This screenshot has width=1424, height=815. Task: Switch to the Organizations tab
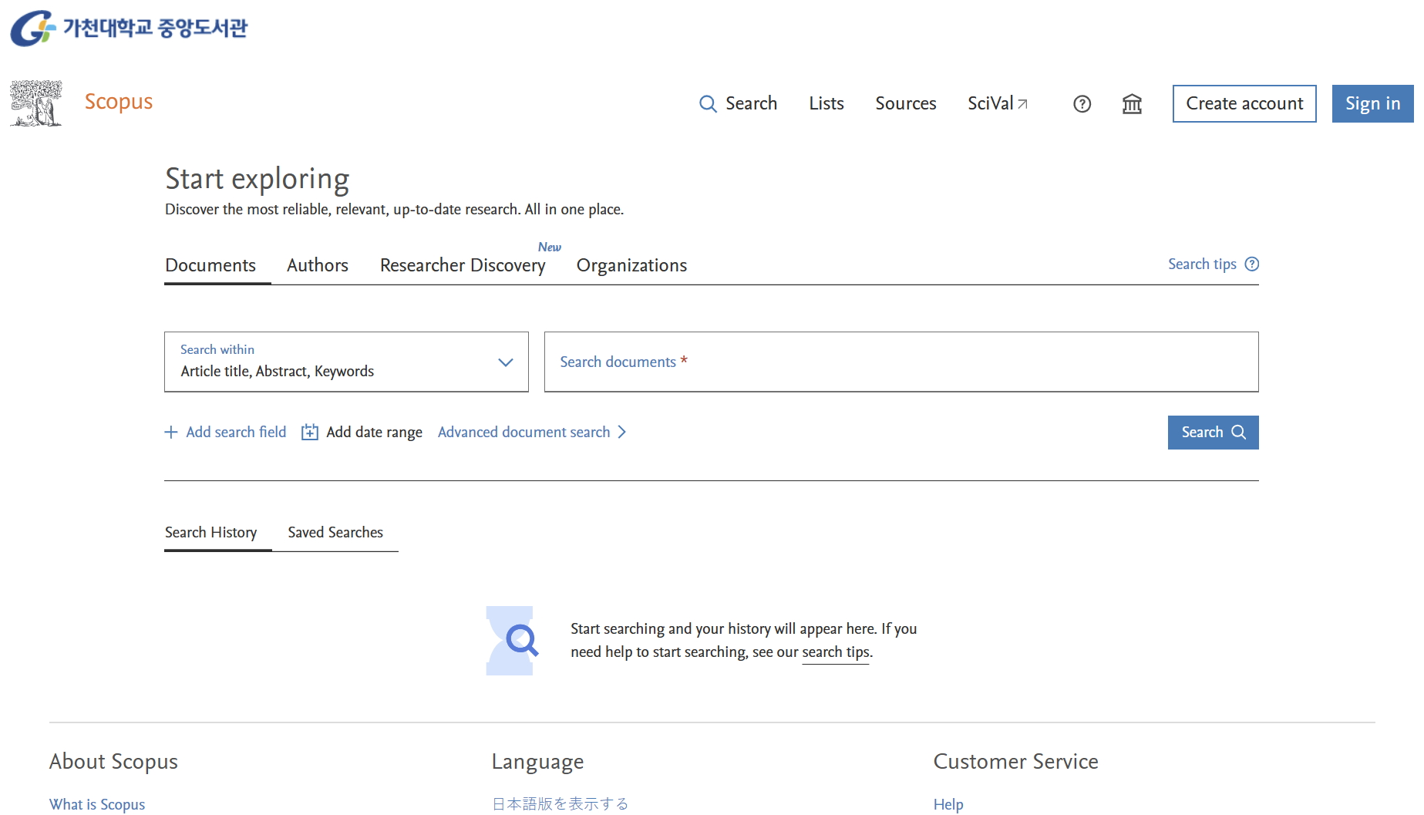click(x=631, y=265)
